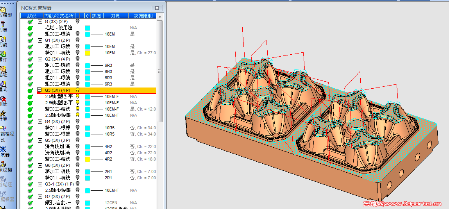Launch machine simulation (機床模擬) from sidebar
The height and width of the screenshot is (209, 449).
tap(6, 167)
